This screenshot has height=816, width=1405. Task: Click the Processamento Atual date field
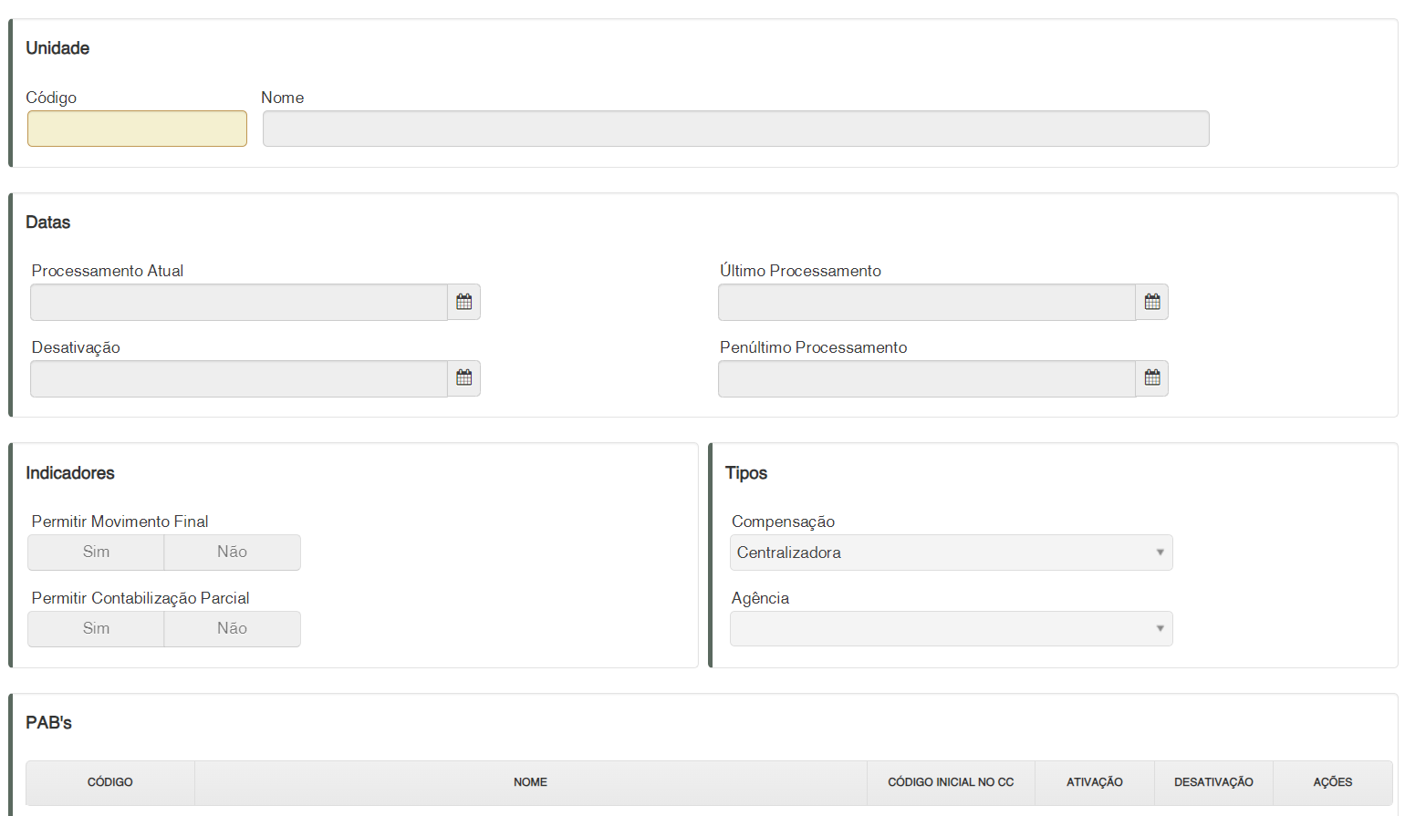(x=239, y=302)
